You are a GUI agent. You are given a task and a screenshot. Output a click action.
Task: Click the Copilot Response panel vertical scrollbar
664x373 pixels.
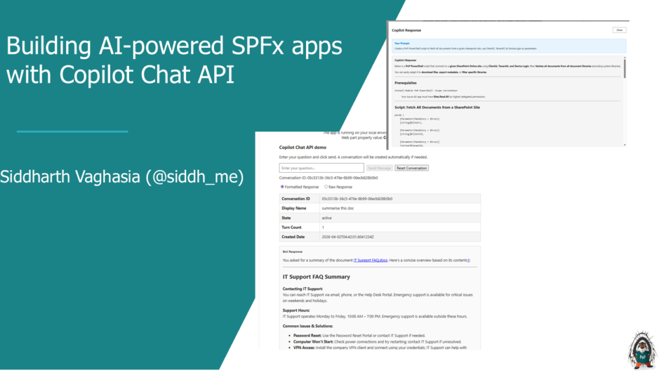point(624,67)
